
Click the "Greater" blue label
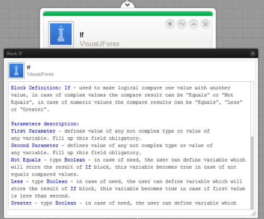click(21, 203)
